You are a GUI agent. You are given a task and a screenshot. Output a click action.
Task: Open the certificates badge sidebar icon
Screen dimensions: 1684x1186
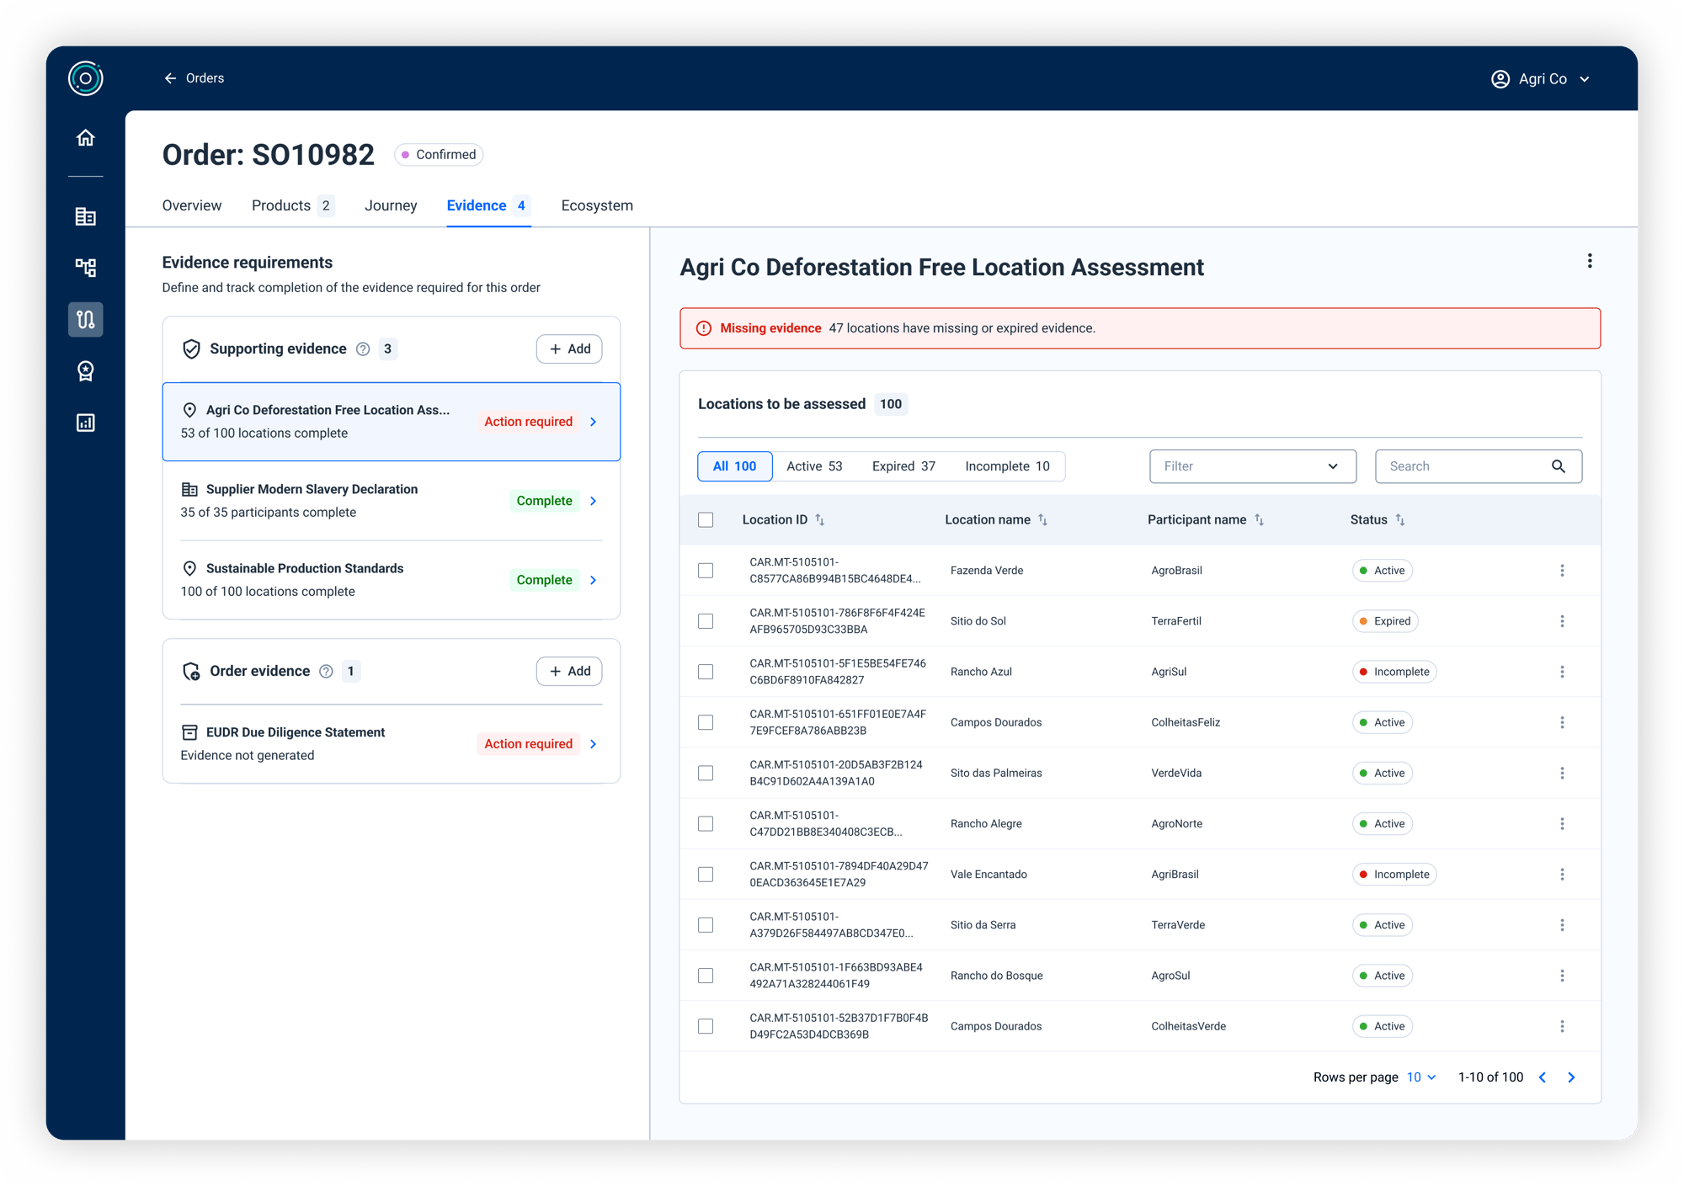click(x=85, y=370)
